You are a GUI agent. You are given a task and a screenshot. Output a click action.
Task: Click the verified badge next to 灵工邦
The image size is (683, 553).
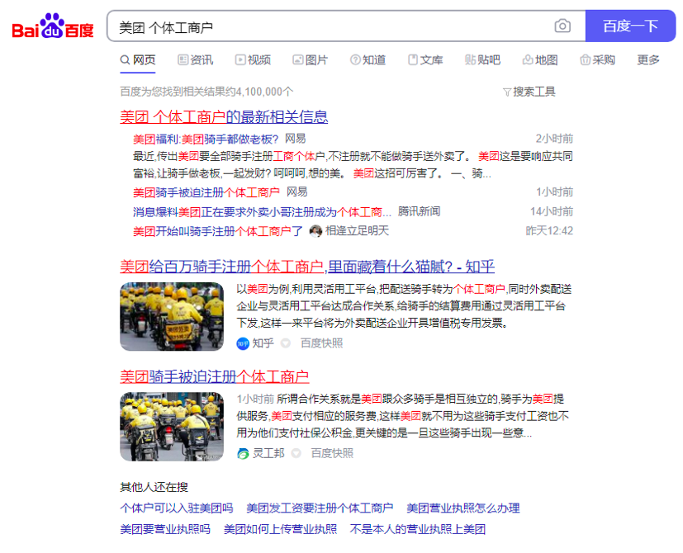pyautogui.click(x=296, y=453)
